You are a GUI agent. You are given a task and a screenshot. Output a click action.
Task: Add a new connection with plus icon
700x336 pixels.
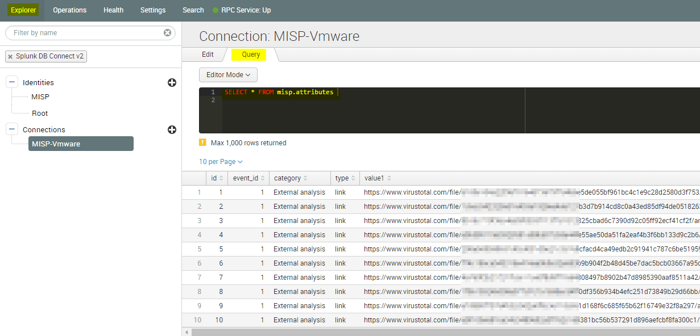[x=172, y=130]
